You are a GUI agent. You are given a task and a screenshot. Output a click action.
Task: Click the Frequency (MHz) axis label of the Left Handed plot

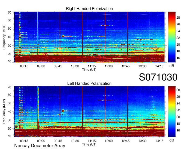(x=4, y=112)
